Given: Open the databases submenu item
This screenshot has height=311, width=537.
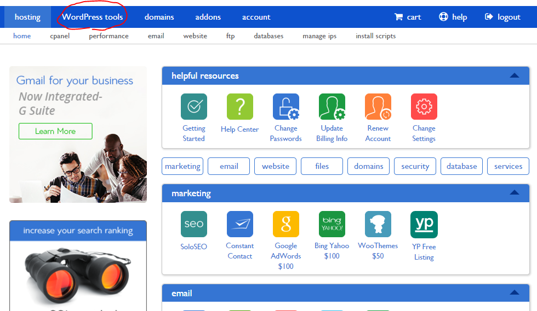Looking at the screenshot, I should point(268,36).
